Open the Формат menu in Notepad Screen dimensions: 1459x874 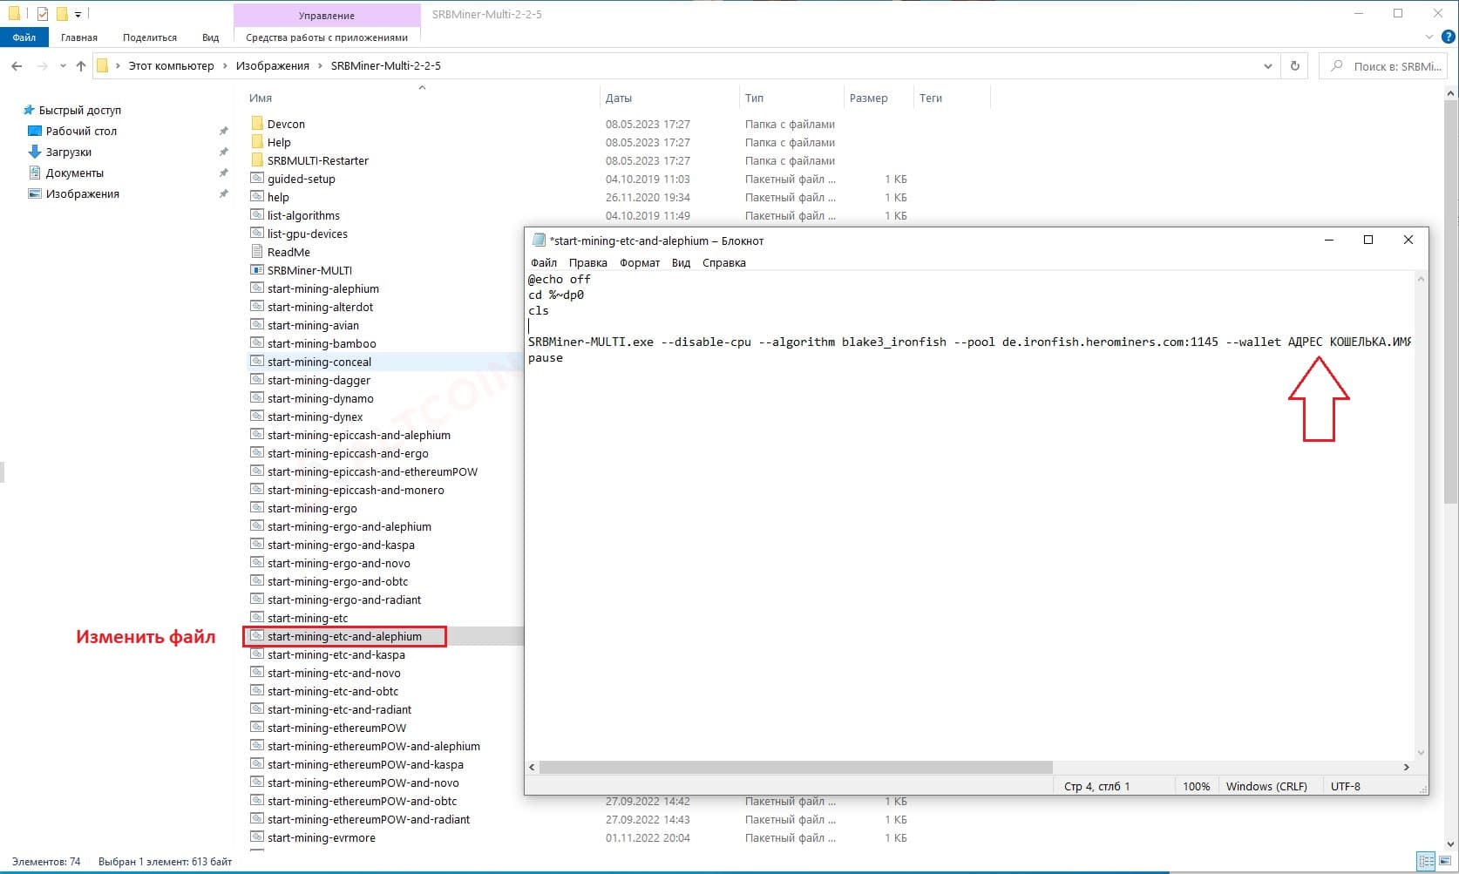point(640,262)
